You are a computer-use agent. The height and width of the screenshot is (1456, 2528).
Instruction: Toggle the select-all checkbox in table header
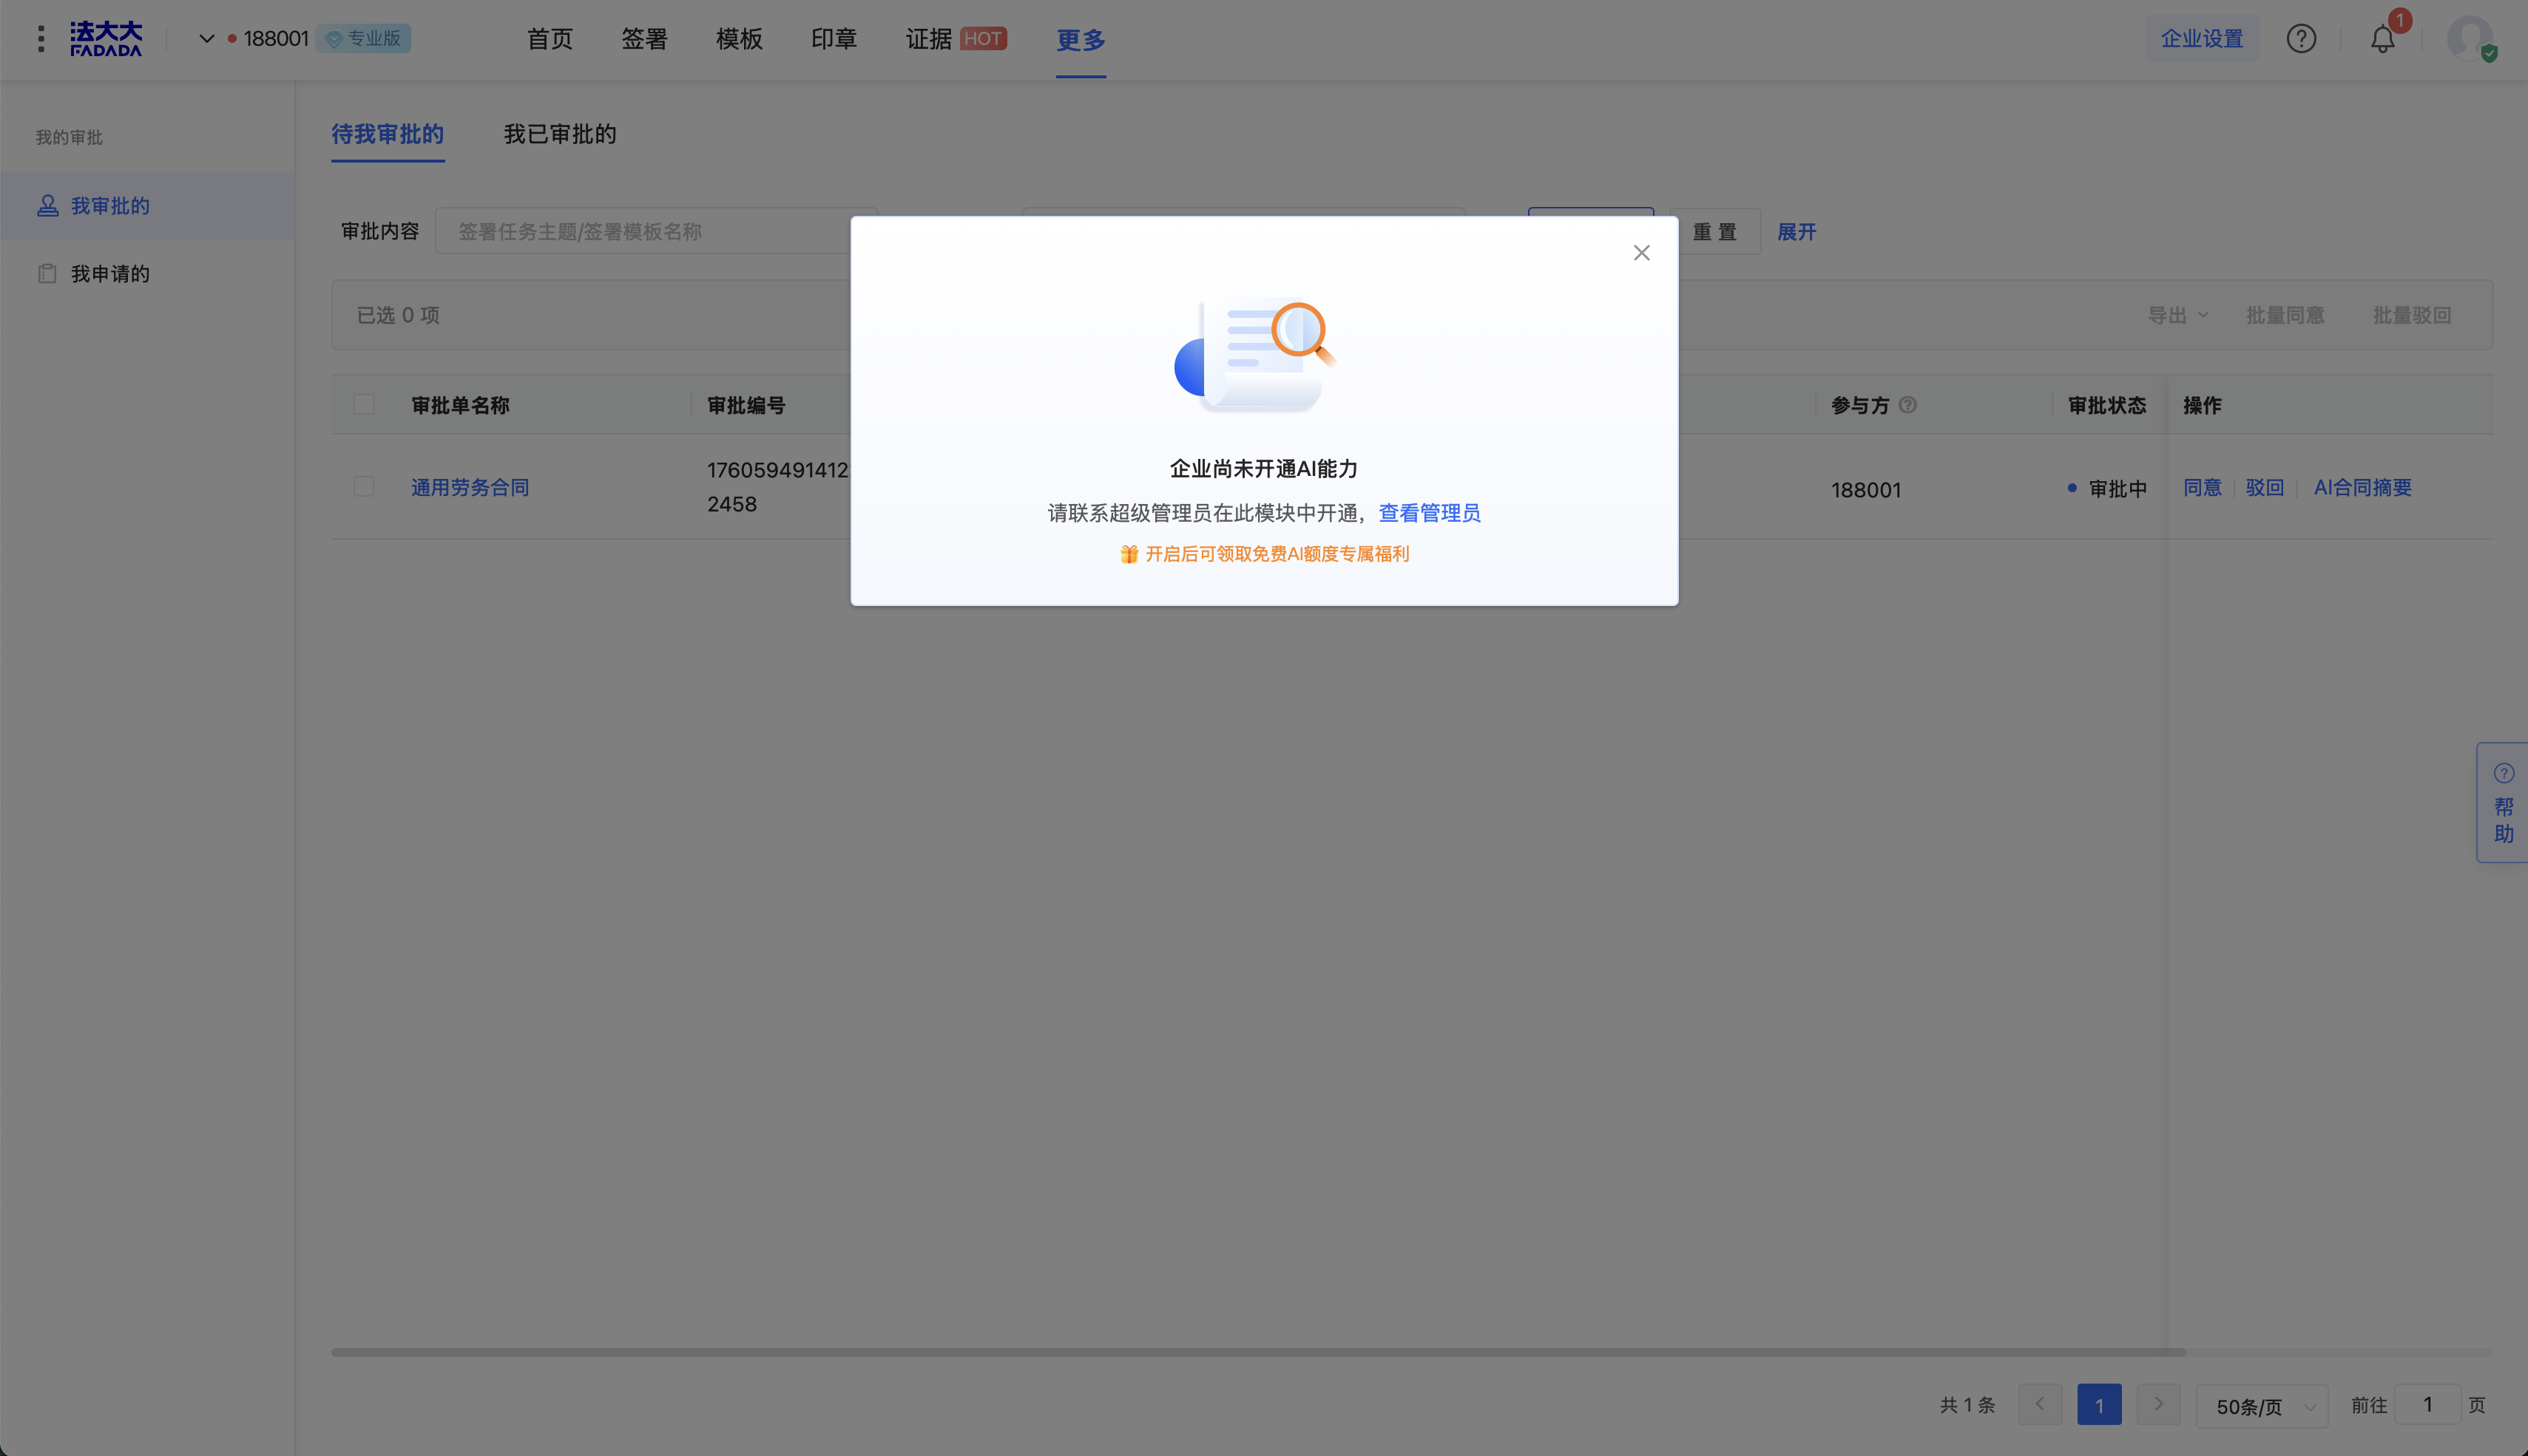[364, 405]
